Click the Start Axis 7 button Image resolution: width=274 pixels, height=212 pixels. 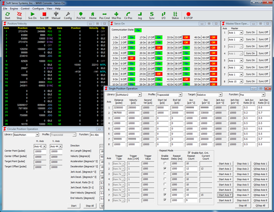click(225, 195)
